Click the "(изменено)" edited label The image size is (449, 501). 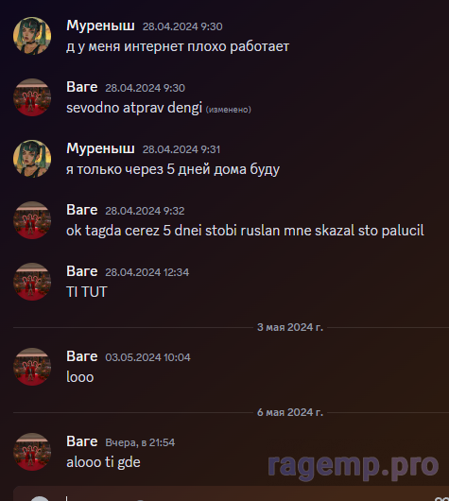(x=228, y=110)
